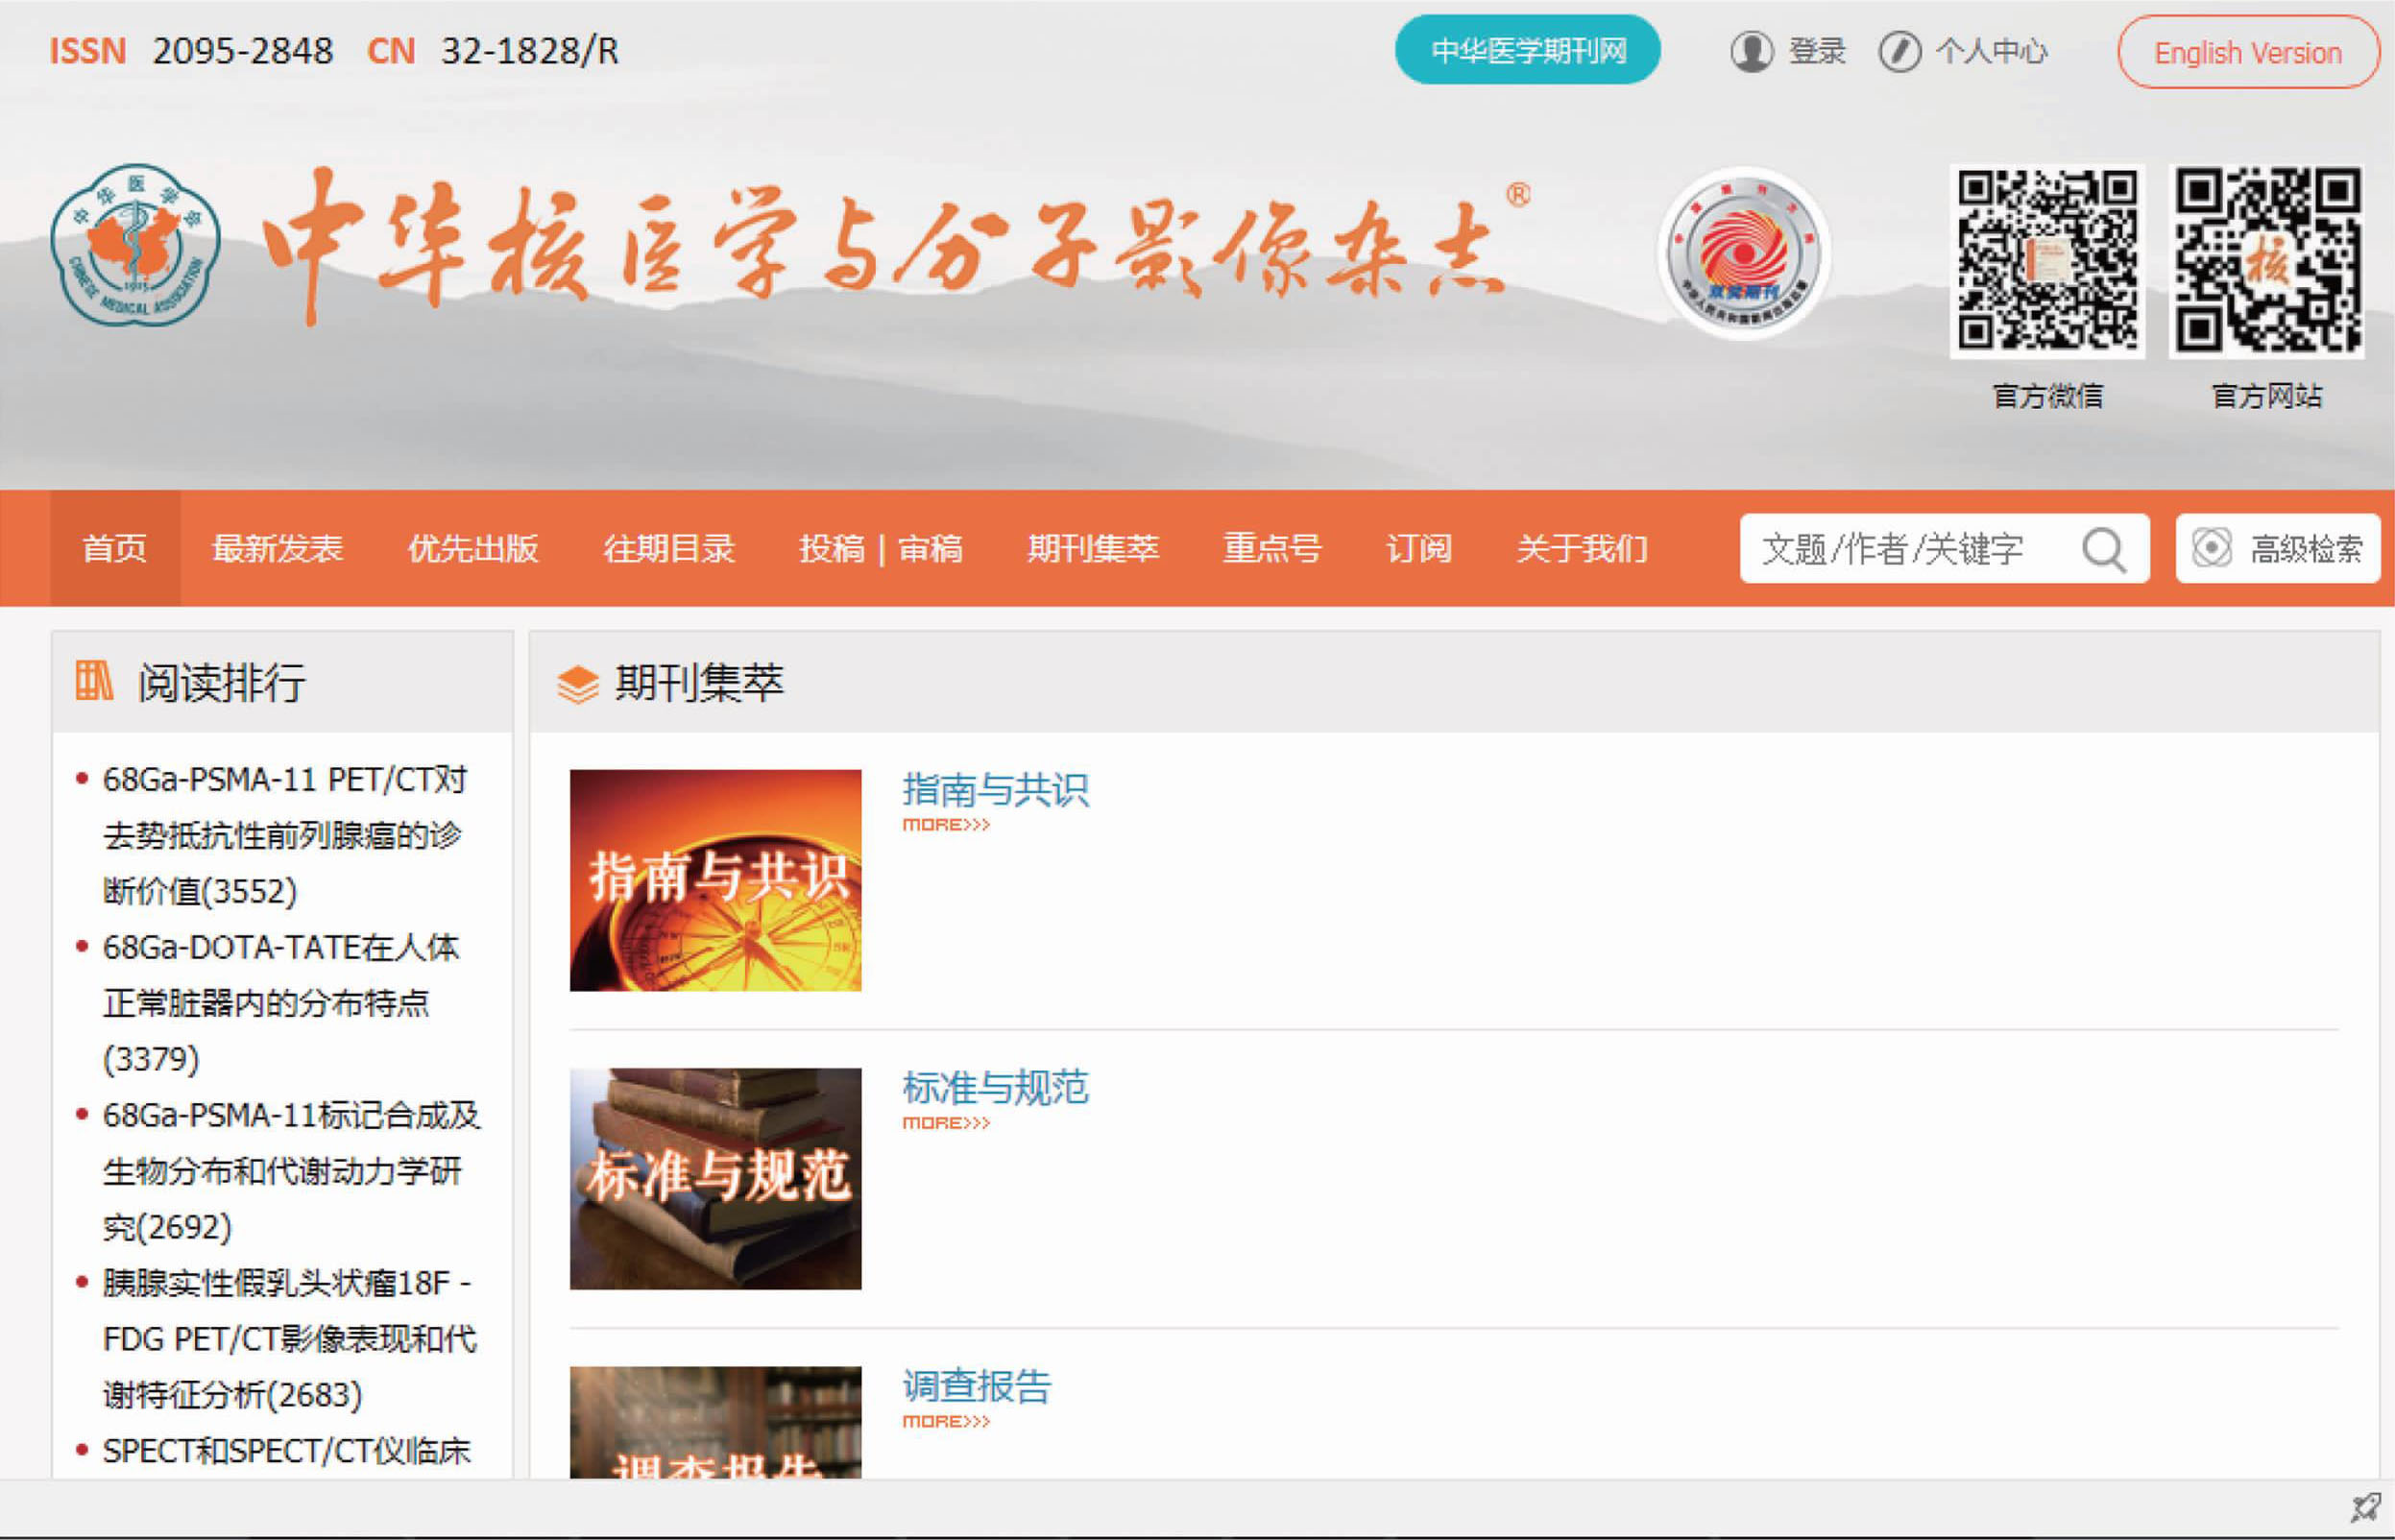Click the compass icon beside 个人中心
Image resolution: width=2395 pixels, height=1540 pixels.
click(1899, 51)
